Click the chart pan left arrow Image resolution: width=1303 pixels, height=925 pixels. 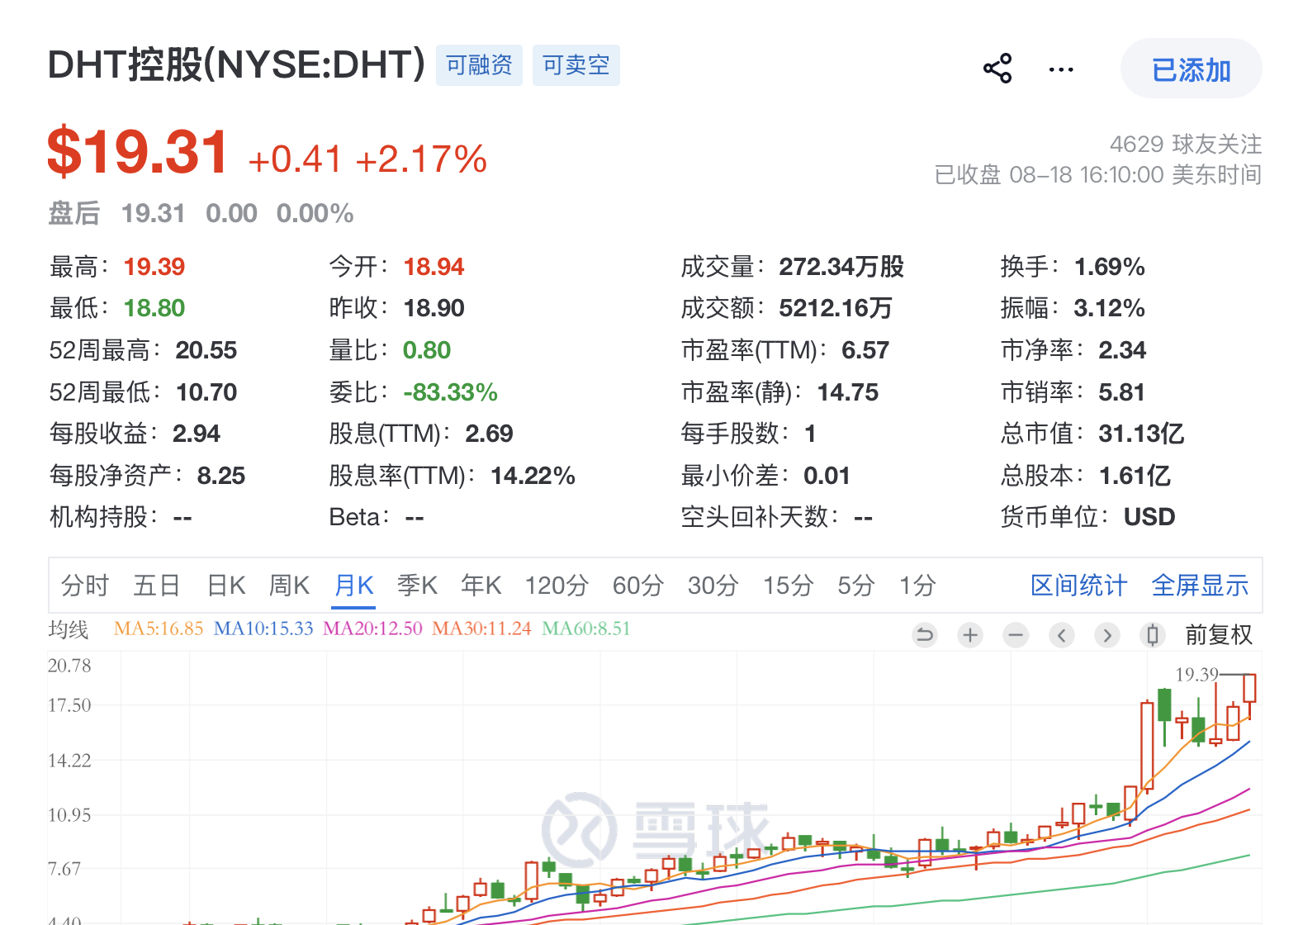(x=1061, y=635)
